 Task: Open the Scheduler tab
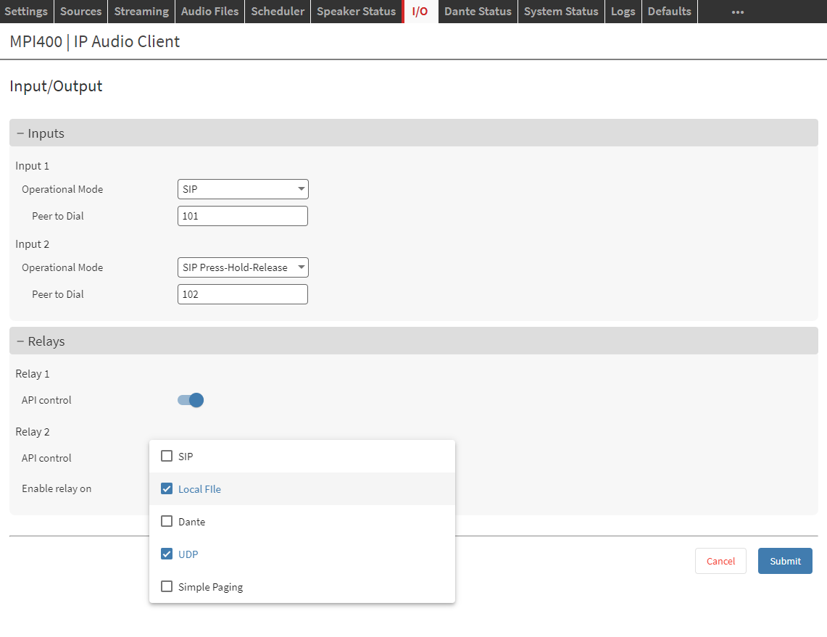point(278,12)
